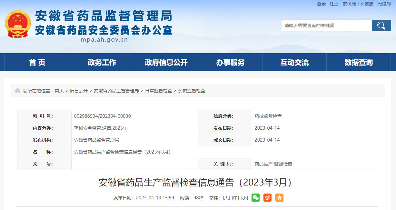Screen dimensions: 396x210
Task: Click the keyword search input box
Action: point(326,25)
